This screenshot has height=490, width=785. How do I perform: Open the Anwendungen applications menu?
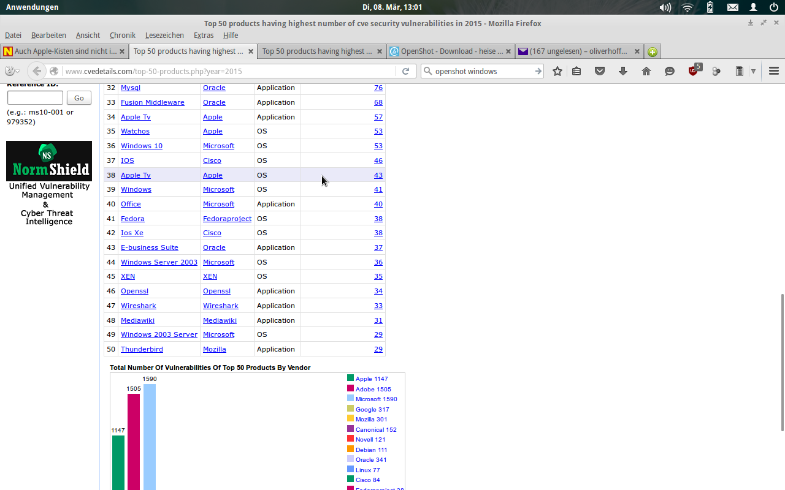click(x=33, y=7)
